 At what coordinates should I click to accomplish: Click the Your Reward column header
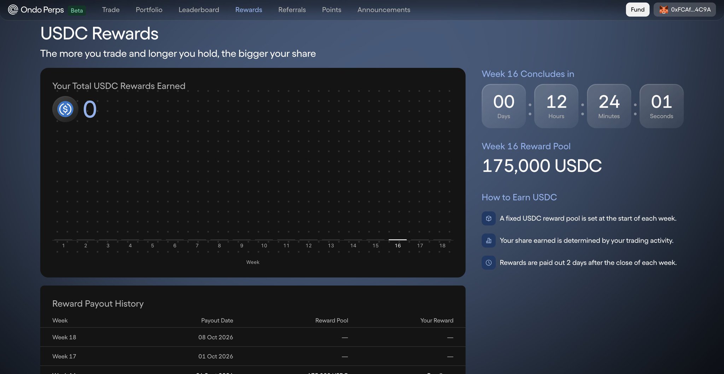click(x=437, y=320)
